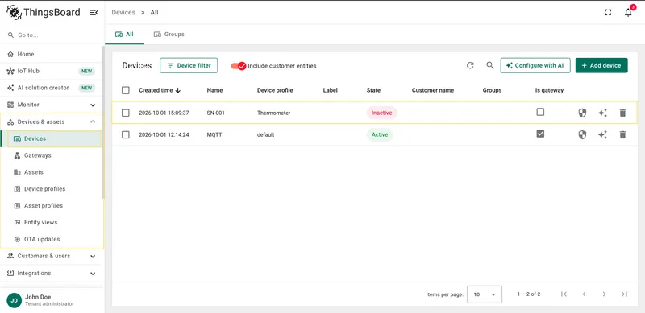The height and width of the screenshot is (313, 645).
Task: Click created time 2026-10-01 12:14:24
Action: [164, 134]
